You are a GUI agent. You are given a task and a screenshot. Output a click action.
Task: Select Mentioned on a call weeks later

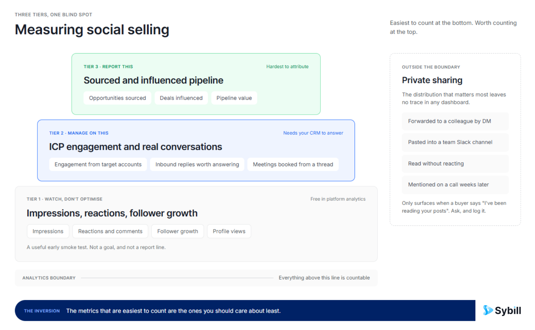[455, 185]
